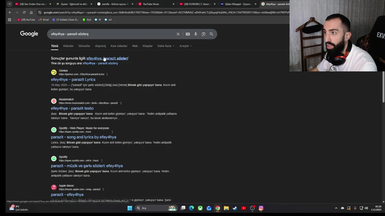The height and width of the screenshot is (216, 385).
Task: Select the Kısa videolar results tab
Action: [x=119, y=46]
